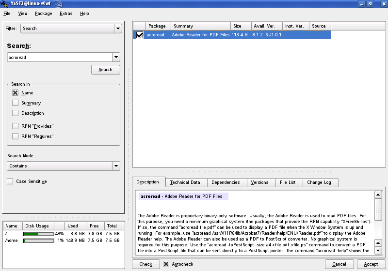Sort by the Size column header

click(241, 26)
